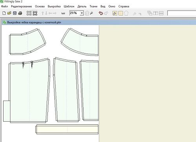The height and width of the screenshot is (142, 196).
Task: Open the Основа menu
Action: click(x=40, y=6)
